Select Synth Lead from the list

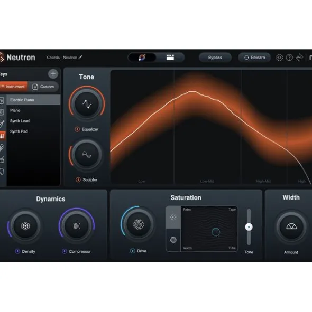pyautogui.click(x=33, y=121)
